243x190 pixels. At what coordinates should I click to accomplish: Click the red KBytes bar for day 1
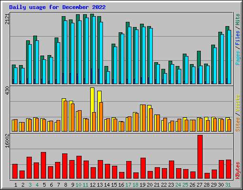pos(15,171)
